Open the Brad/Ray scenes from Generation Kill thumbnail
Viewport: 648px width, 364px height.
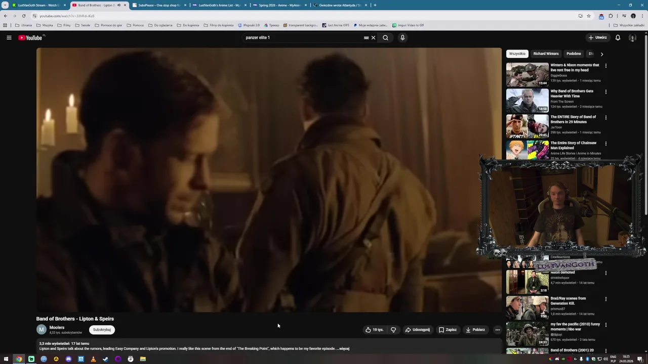pyautogui.click(x=527, y=307)
